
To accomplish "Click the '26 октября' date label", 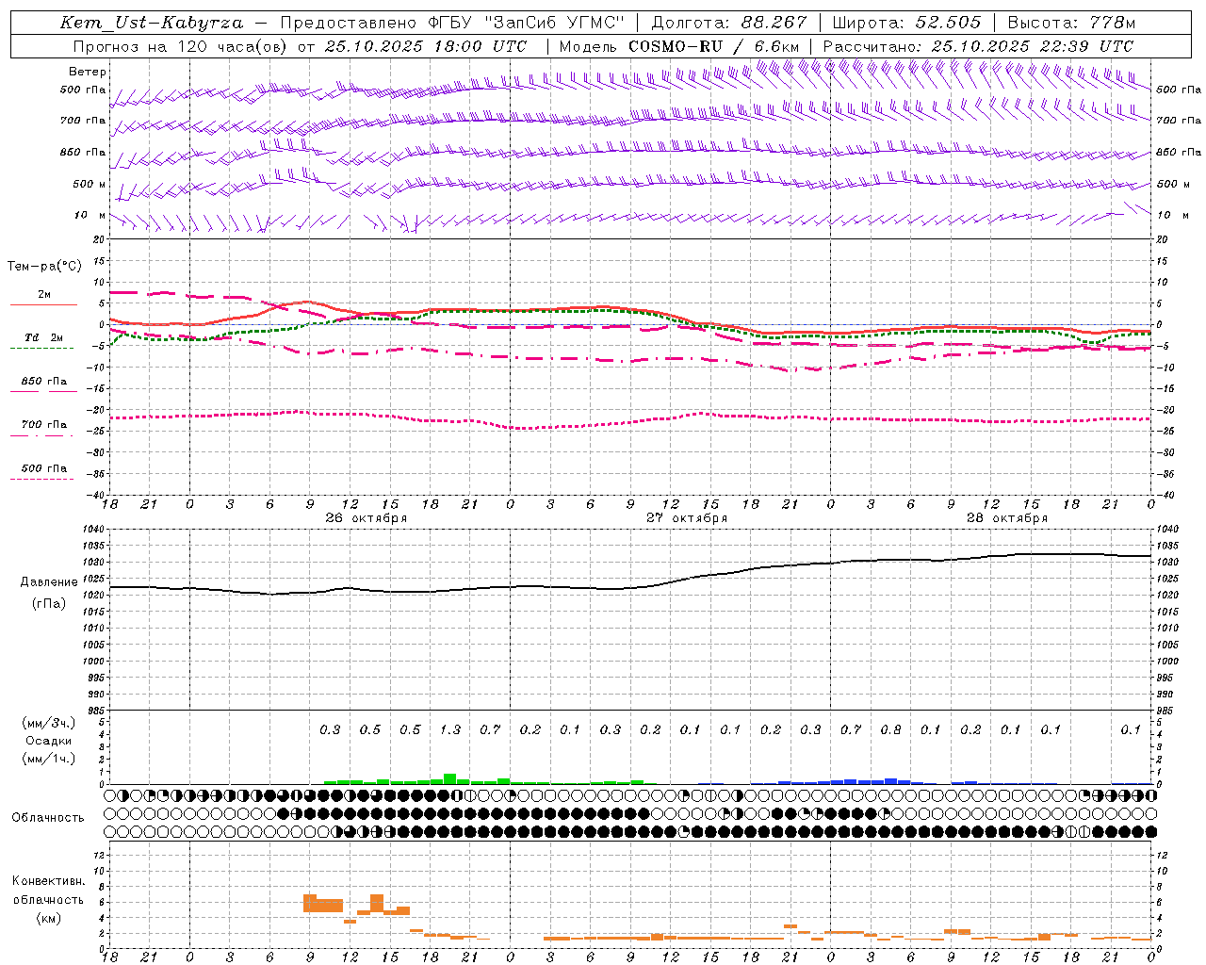I will pyautogui.click(x=367, y=518).
